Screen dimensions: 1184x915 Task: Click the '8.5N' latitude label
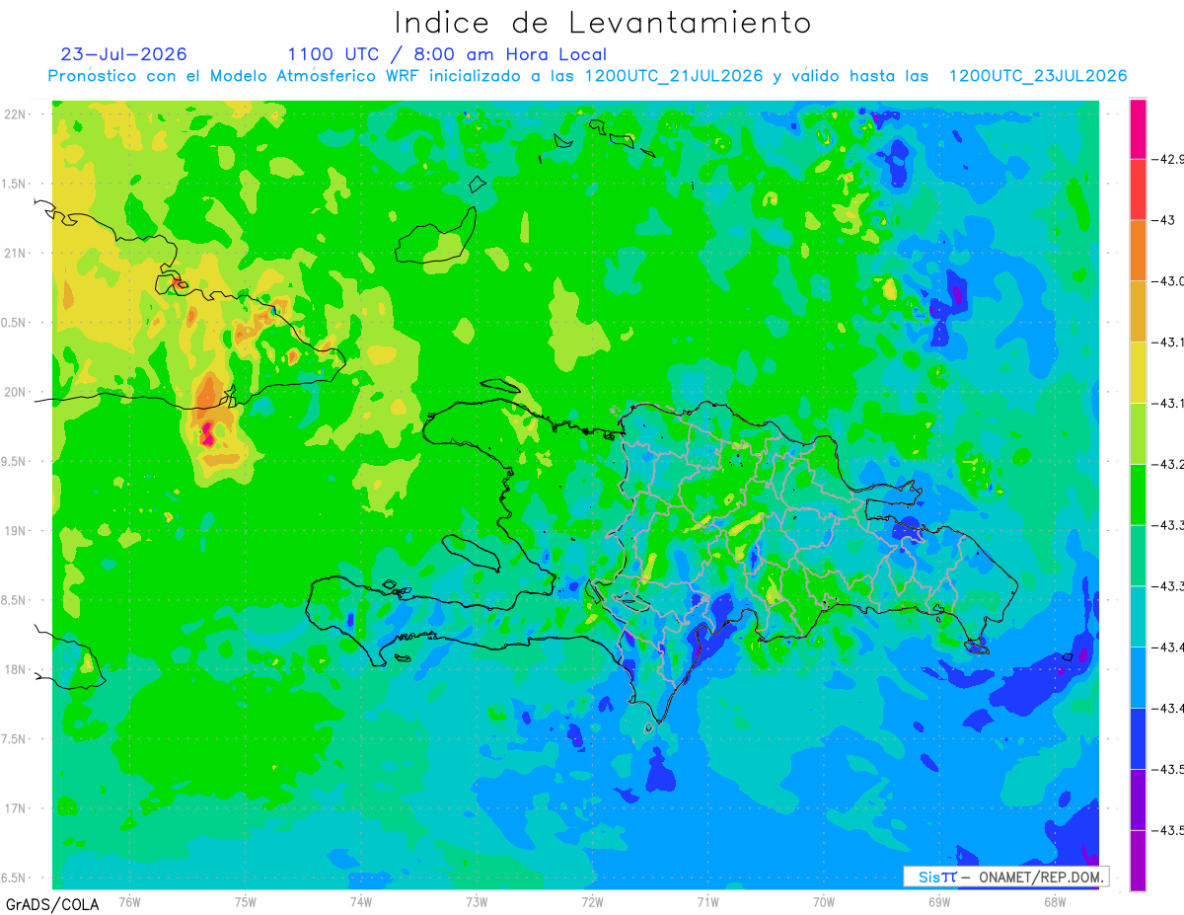(x=15, y=600)
